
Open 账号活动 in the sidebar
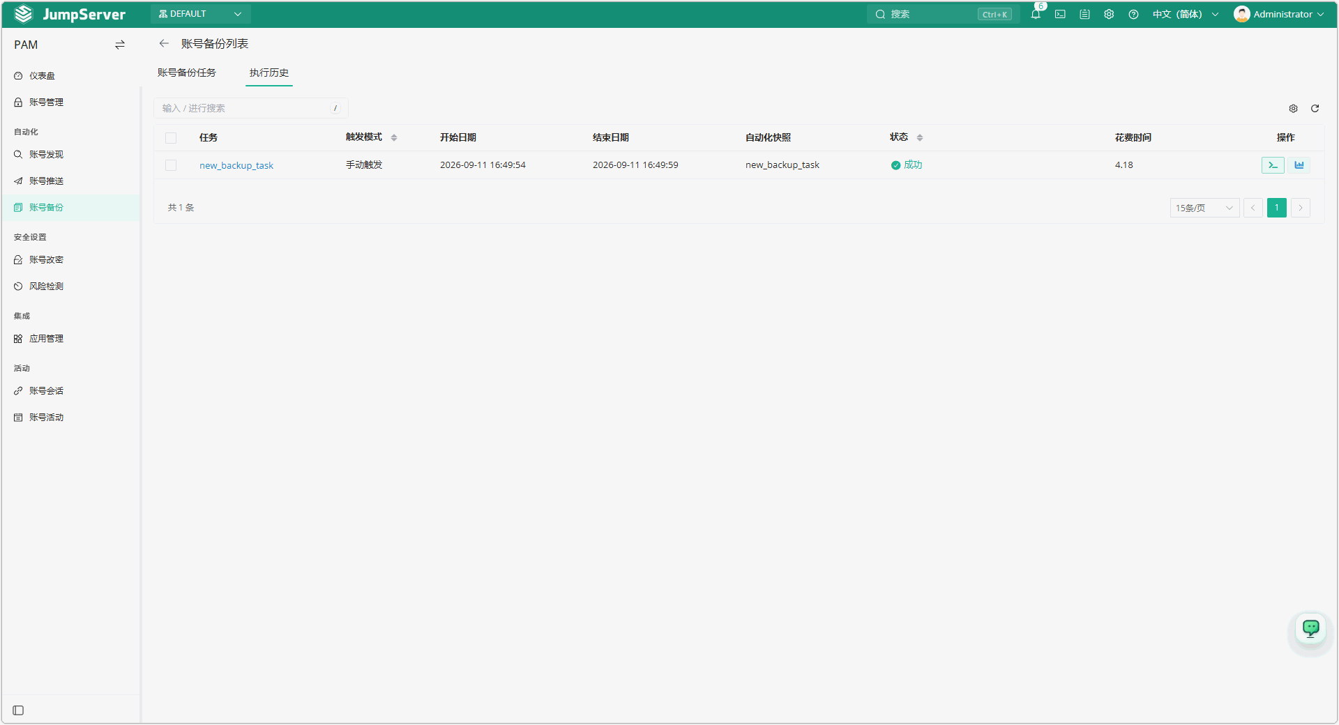coord(70,418)
